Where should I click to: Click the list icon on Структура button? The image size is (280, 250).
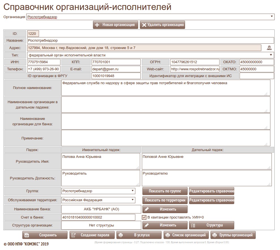point(193,225)
